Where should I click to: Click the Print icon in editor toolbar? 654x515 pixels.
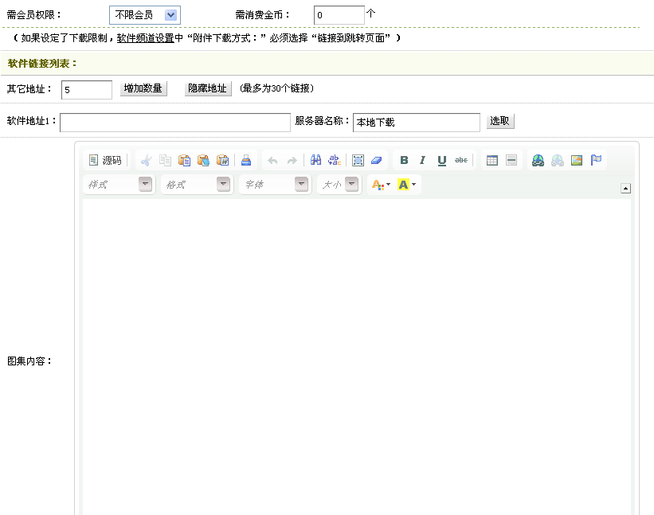point(246,160)
